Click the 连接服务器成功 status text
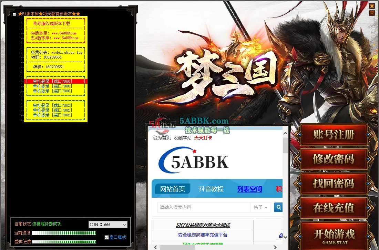The height and width of the screenshot is (250, 379). (47, 224)
